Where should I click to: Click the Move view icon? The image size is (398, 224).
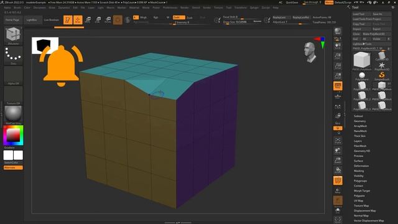pyautogui.click(x=338, y=151)
